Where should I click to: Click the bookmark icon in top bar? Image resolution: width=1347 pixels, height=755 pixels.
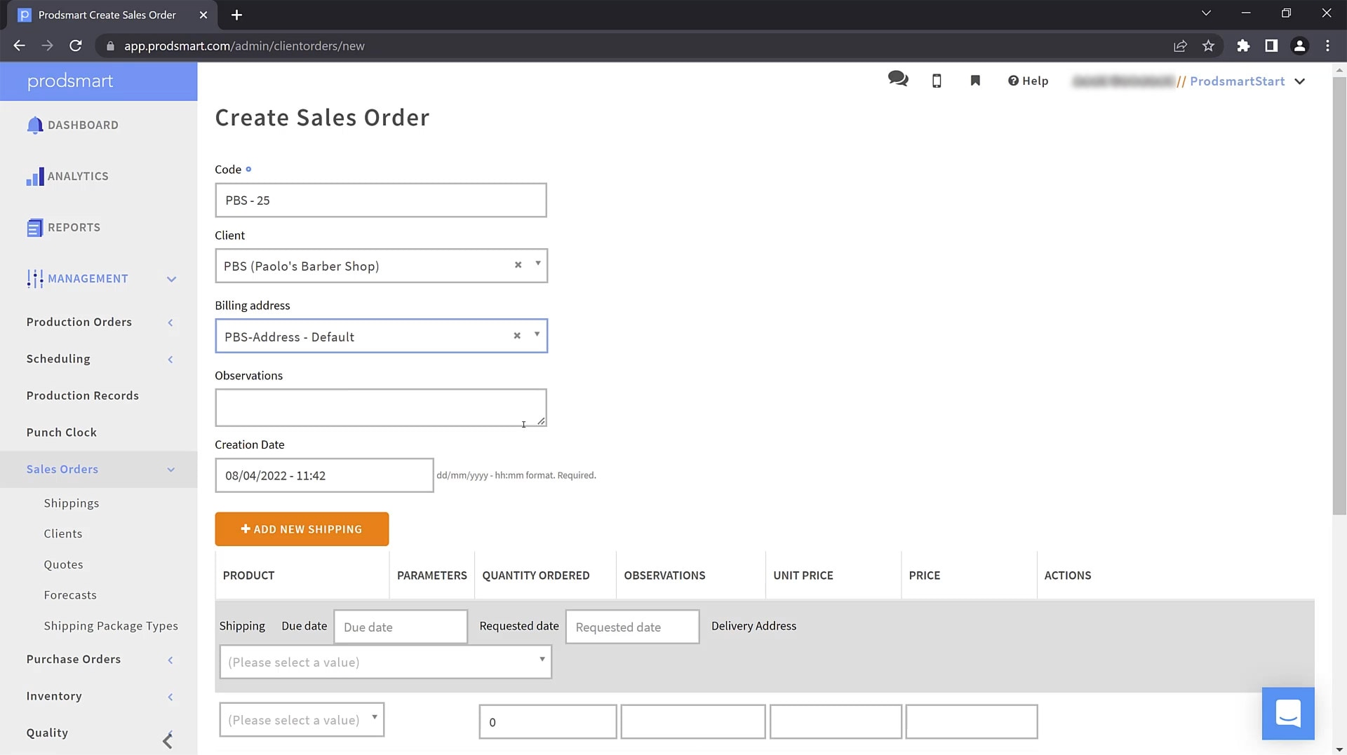975,81
